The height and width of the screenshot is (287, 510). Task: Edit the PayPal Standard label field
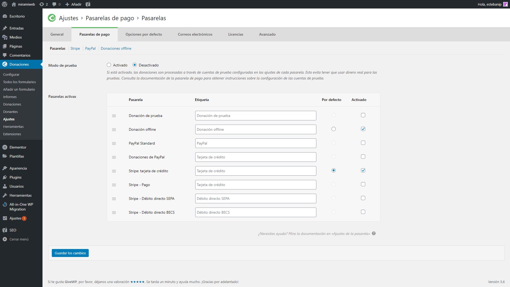tap(256, 143)
